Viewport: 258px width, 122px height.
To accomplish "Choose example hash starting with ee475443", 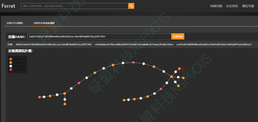I will pyautogui.click(x=214, y=45).
